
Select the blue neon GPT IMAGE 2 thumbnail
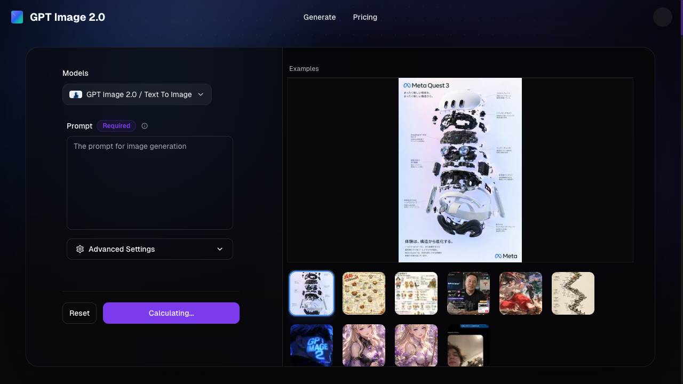pos(312,345)
